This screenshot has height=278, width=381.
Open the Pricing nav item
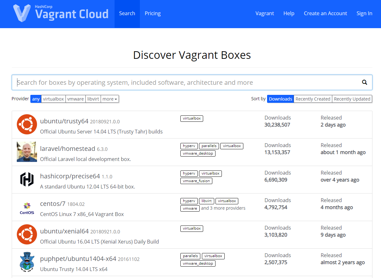[153, 14]
